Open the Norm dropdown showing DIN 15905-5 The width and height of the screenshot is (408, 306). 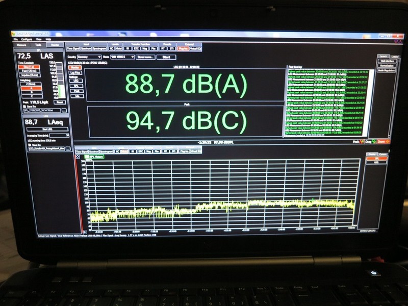click(x=122, y=57)
